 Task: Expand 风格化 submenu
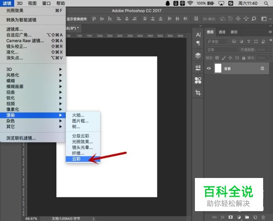point(33,75)
